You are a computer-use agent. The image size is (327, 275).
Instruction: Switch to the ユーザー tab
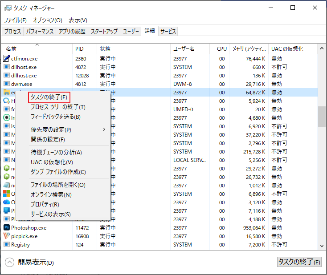click(x=131, y=31)
